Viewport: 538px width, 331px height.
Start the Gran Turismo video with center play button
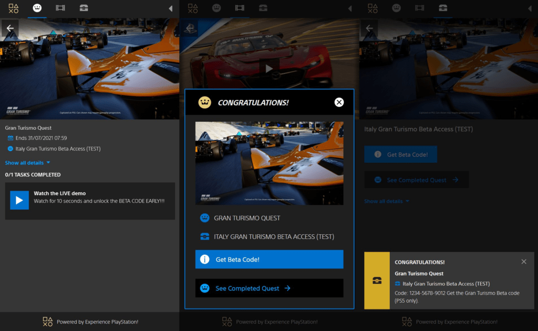click(269, 68)
